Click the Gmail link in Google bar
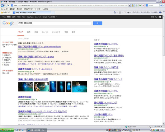Viewport: 165px width, 132px height. (45, 17)
